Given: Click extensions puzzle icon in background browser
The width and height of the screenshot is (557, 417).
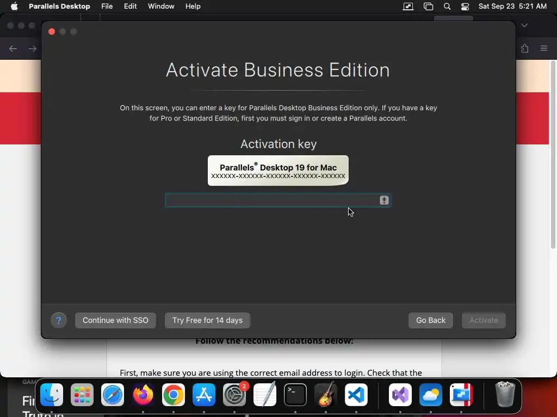Looking at the screenshot, I should coord(525,48).
